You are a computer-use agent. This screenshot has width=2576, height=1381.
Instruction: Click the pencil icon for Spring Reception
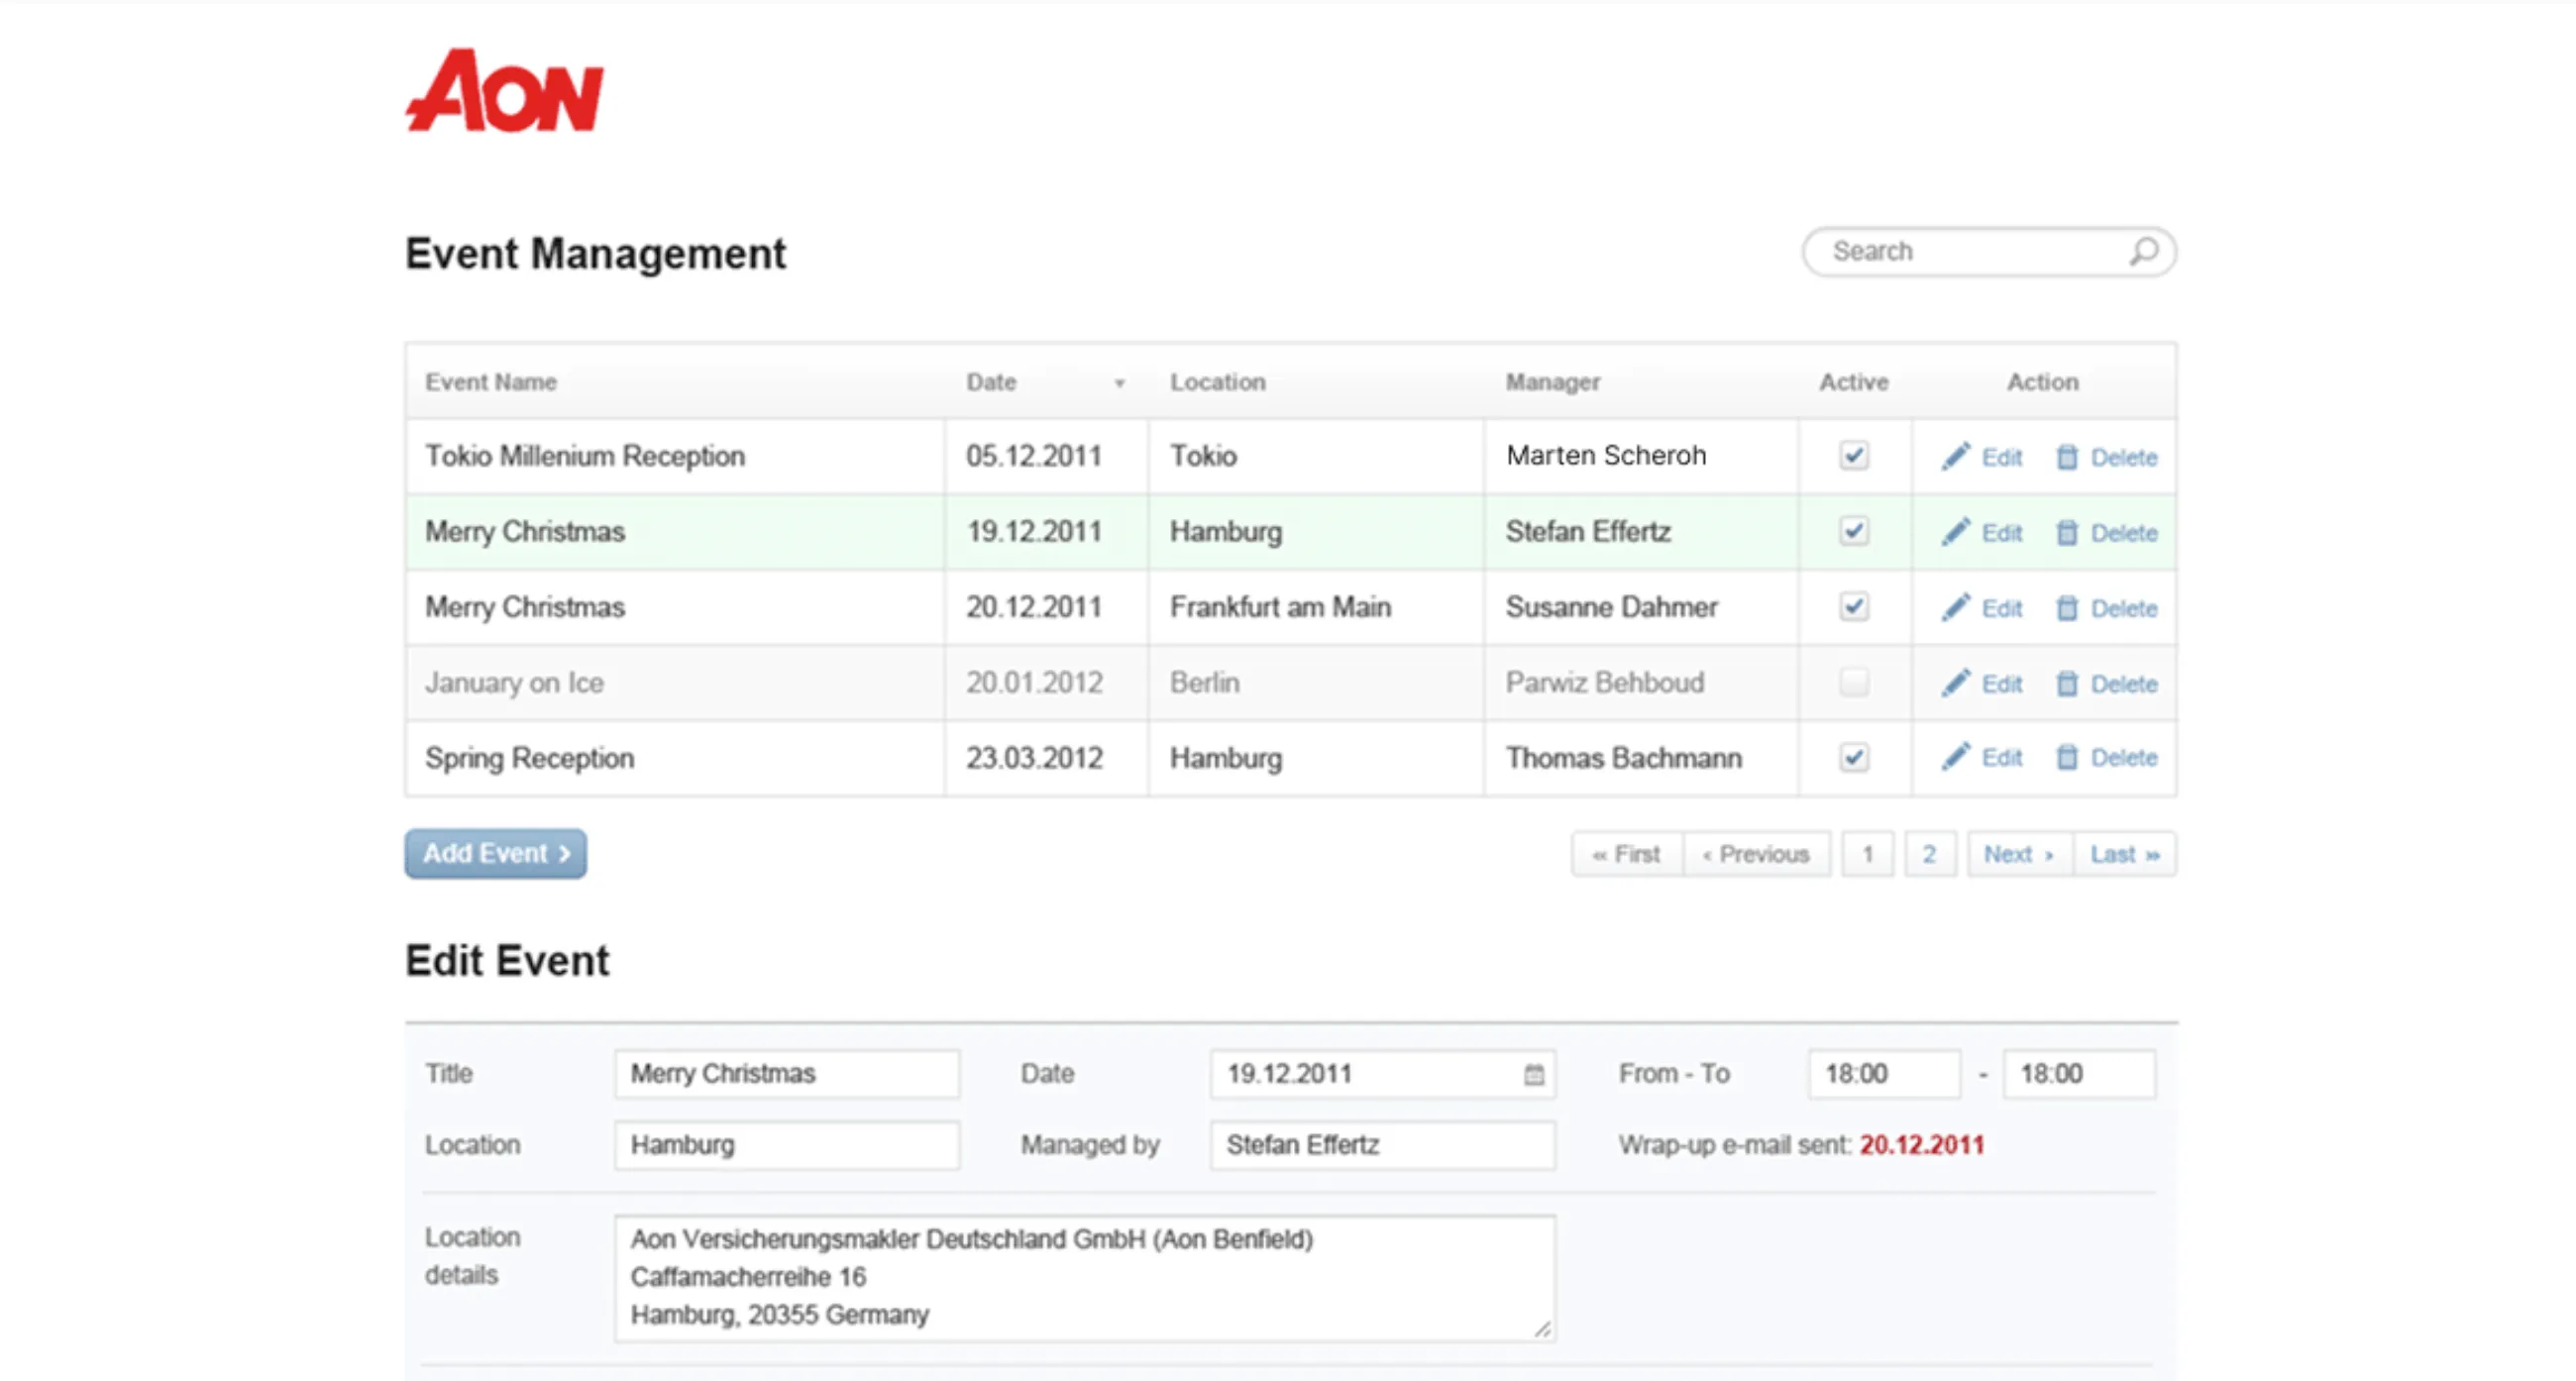(x=1955, y=757)
